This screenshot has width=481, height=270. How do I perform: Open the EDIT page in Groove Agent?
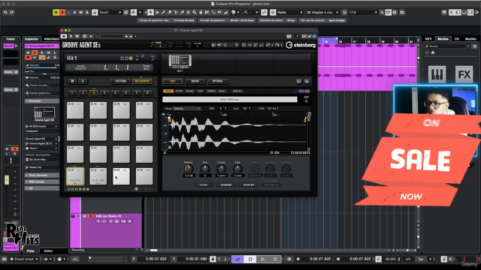(x=173, y=81)
